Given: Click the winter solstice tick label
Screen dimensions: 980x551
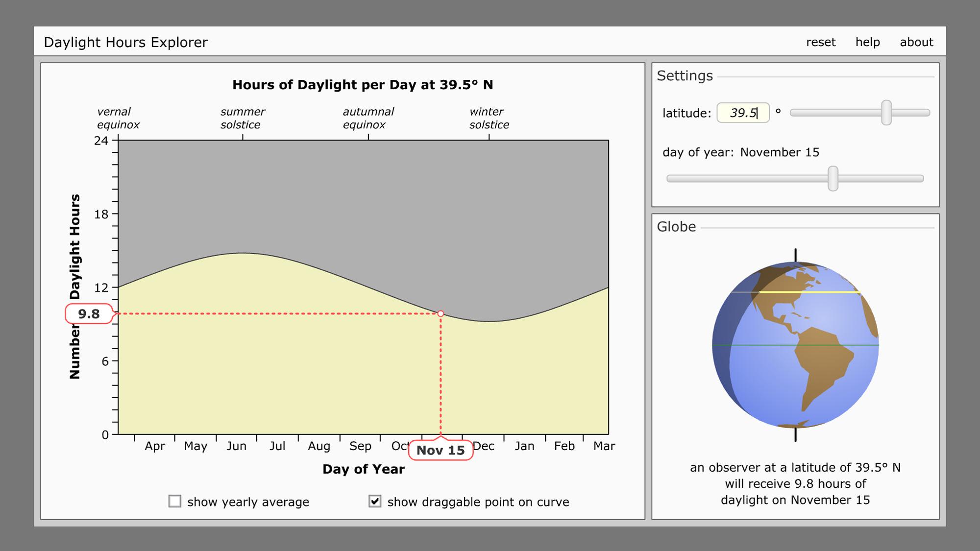Looking at the screenshot, I should [489, 118].
